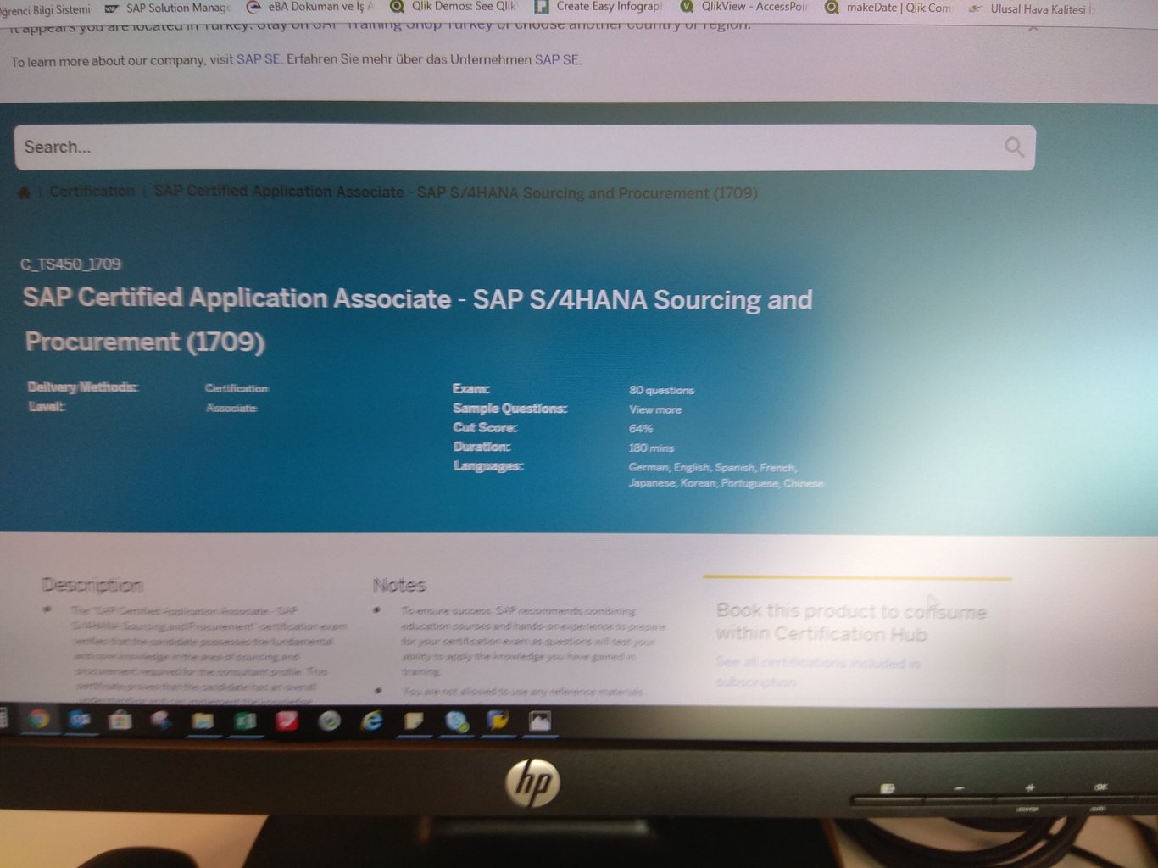1158x868 pixels.
Task: Open SAP SE link after 'das Unternehmen'
Action: (556, 59)
